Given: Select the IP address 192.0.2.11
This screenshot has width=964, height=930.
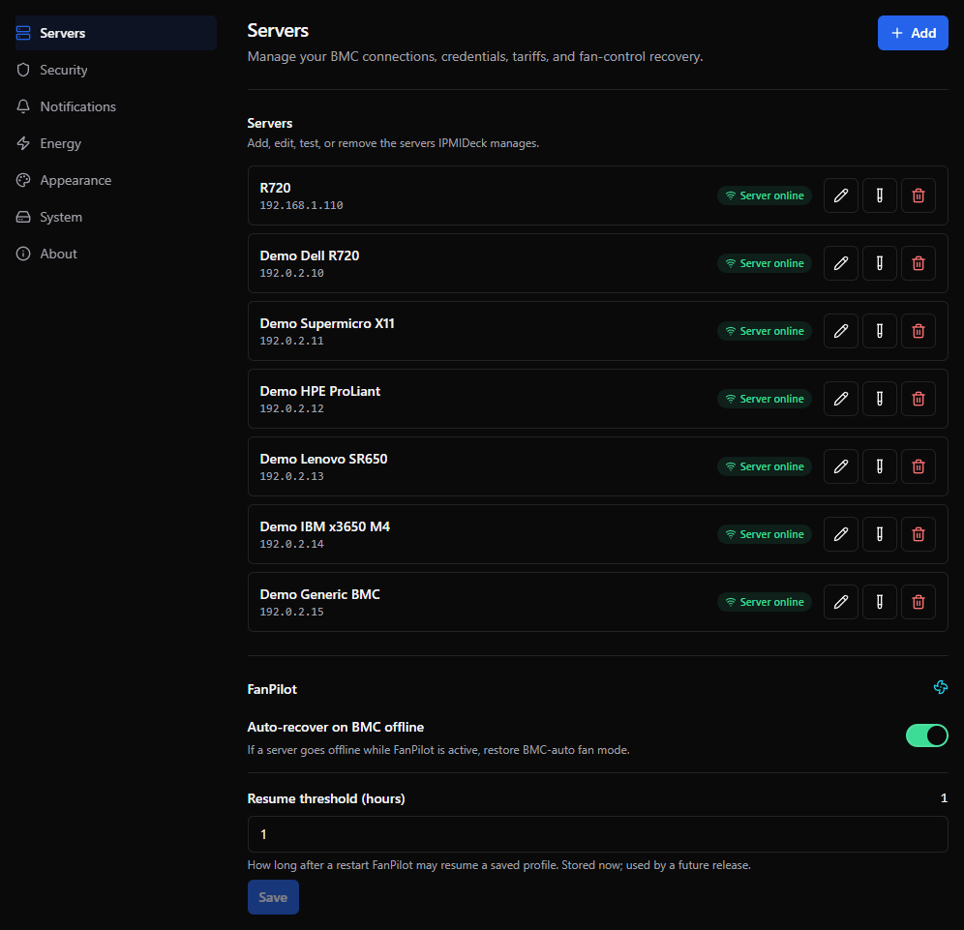Looking at the screenshot, I should pyautogui.click(x=291, y=341).
